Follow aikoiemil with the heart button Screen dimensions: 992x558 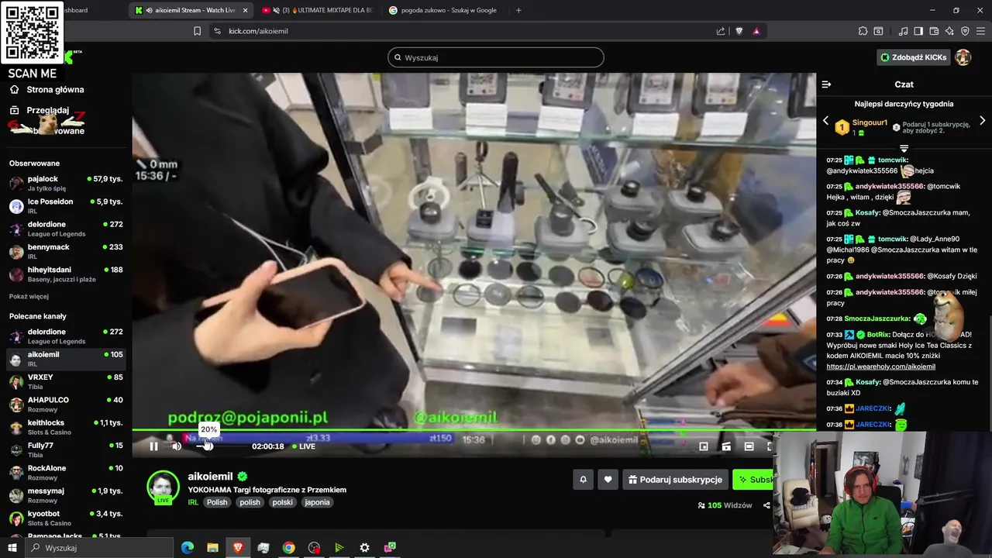pos(608,480)
